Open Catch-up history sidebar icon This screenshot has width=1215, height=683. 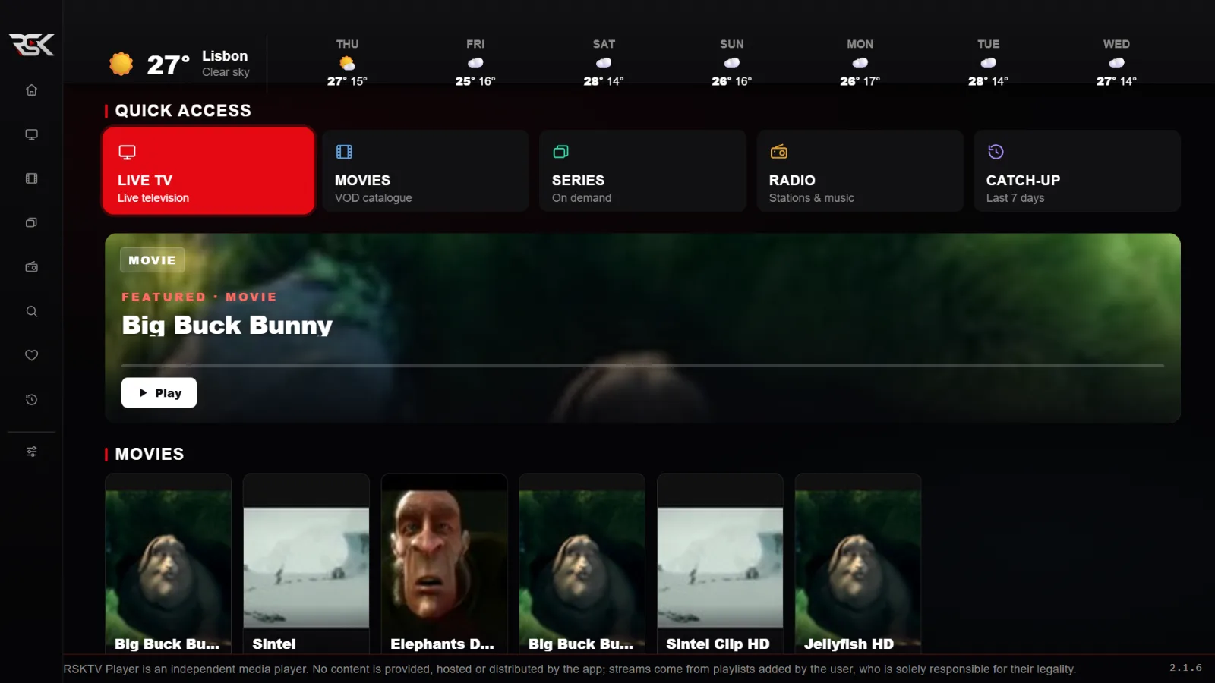pos(31,400)
